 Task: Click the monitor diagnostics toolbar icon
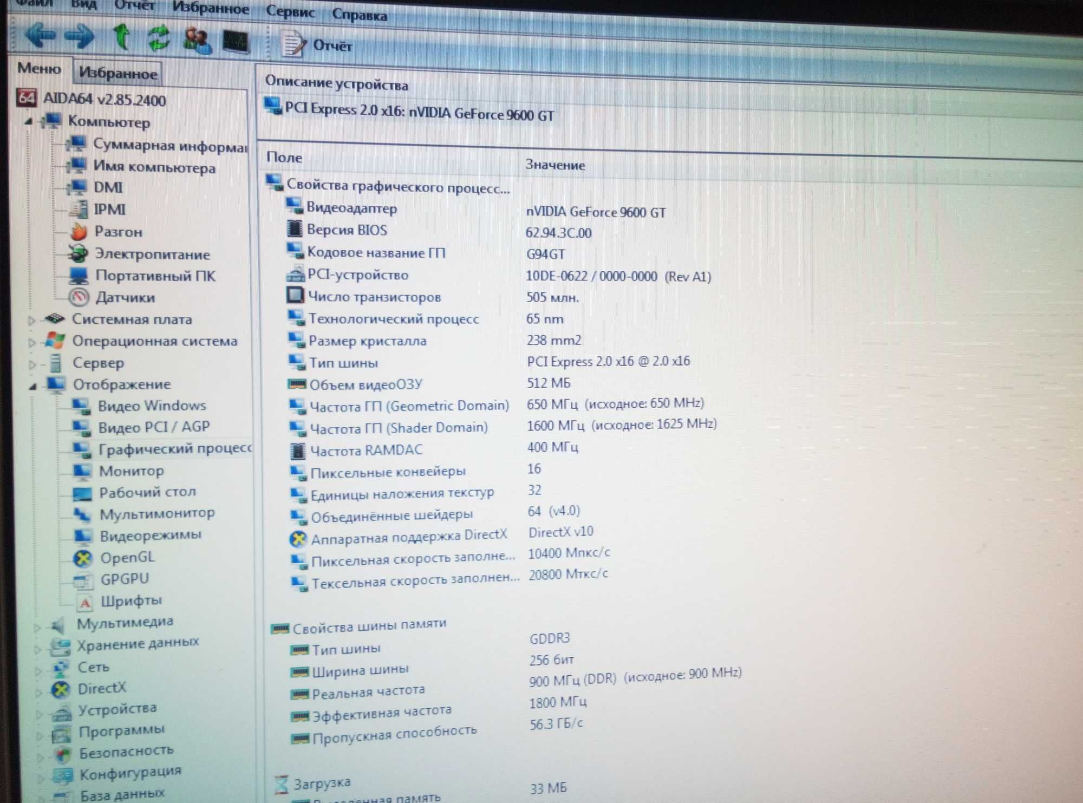pyautogui.click(x=236, y=42)
